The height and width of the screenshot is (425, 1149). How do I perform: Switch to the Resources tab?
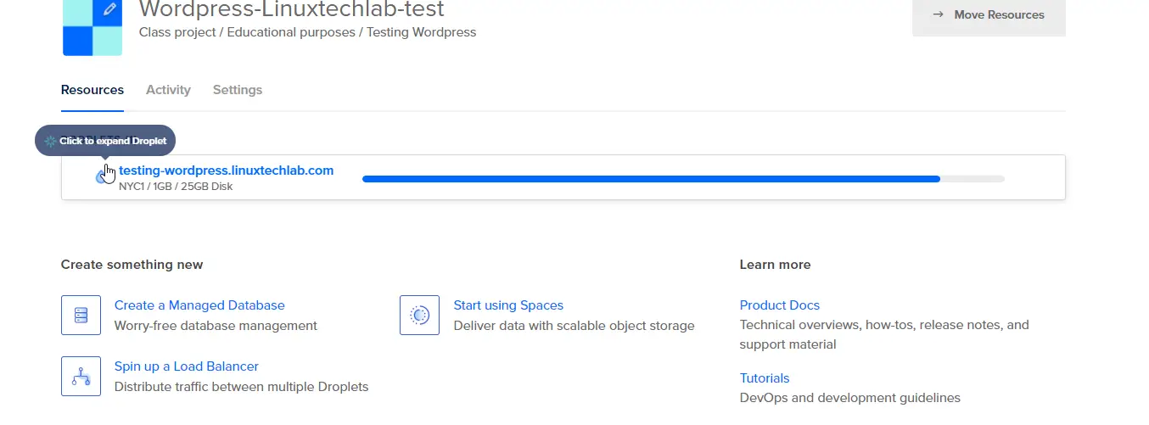coord(92,90)
